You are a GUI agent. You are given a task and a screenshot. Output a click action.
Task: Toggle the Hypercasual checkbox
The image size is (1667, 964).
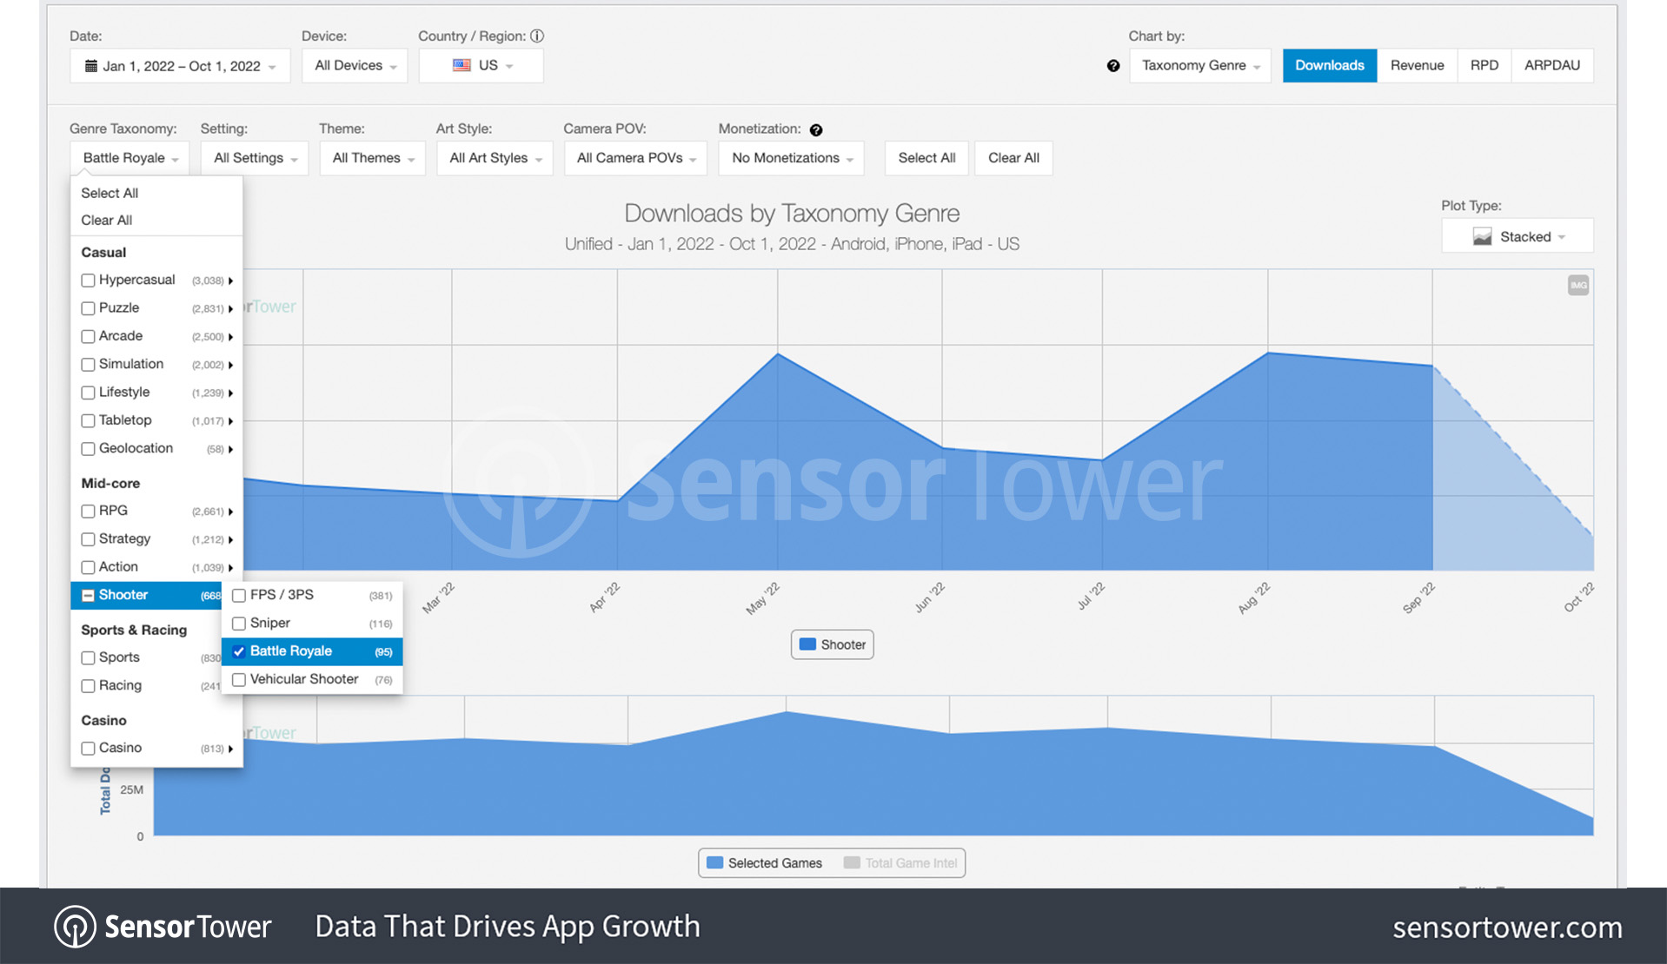coord(88,281)
